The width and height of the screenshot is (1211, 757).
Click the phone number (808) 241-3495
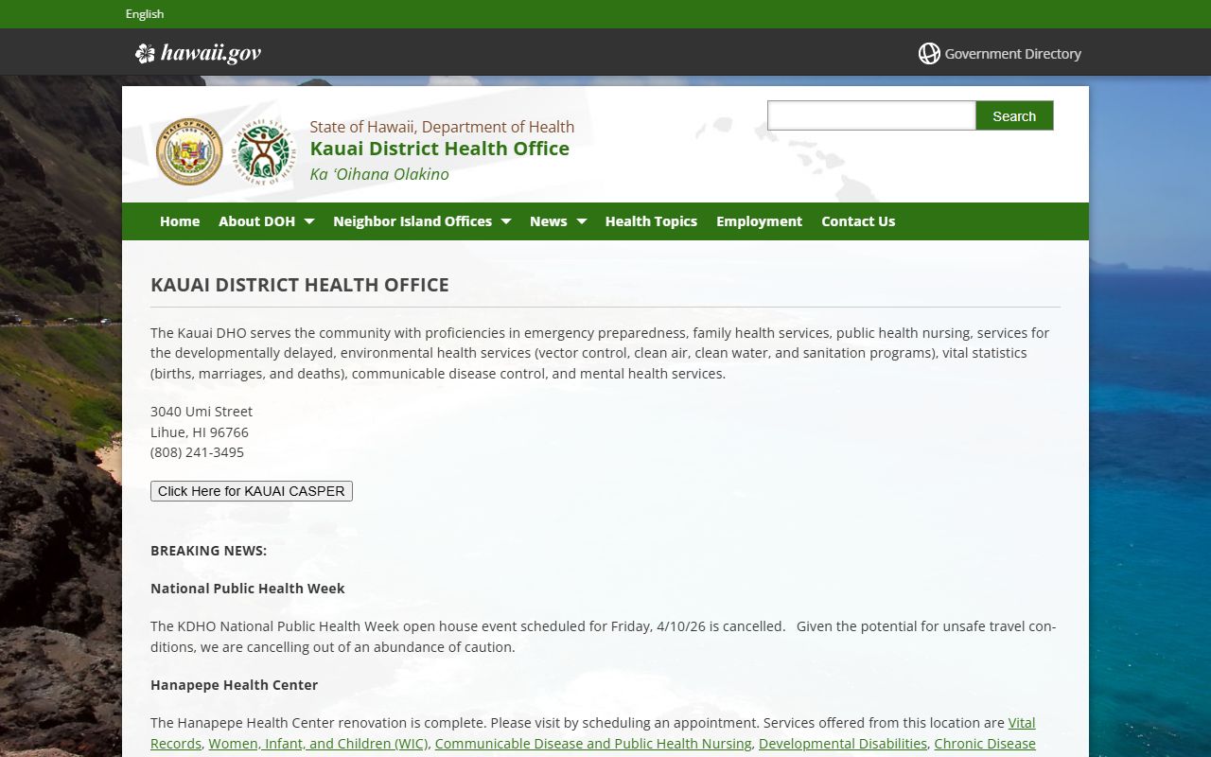coord(197,452)
